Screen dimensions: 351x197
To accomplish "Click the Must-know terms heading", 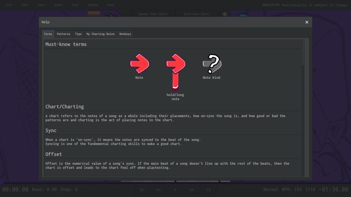I will pyautogui.click(x=66, y=44).
